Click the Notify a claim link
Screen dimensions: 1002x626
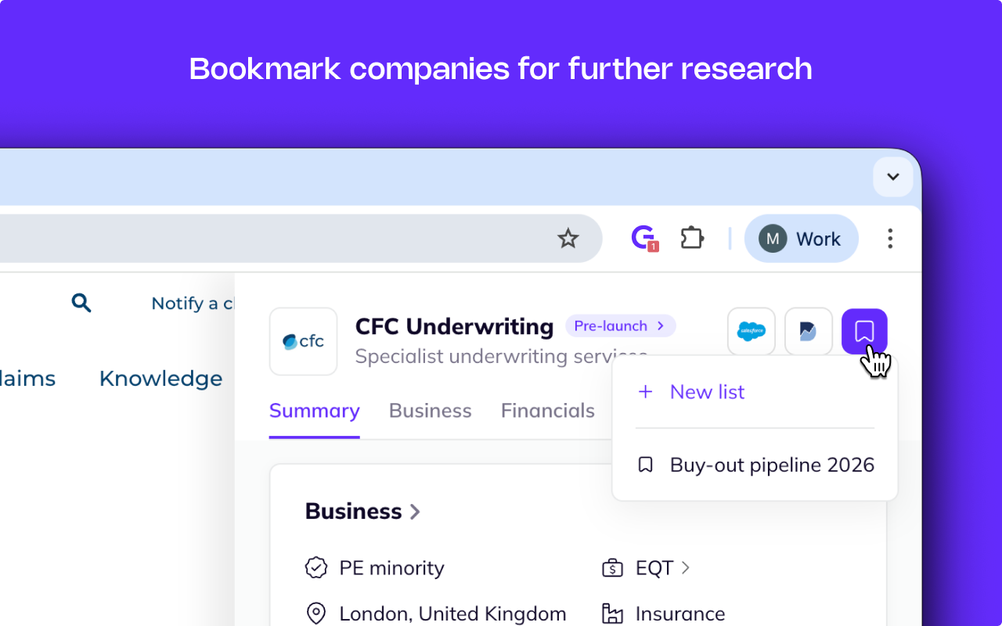point(193,304)
